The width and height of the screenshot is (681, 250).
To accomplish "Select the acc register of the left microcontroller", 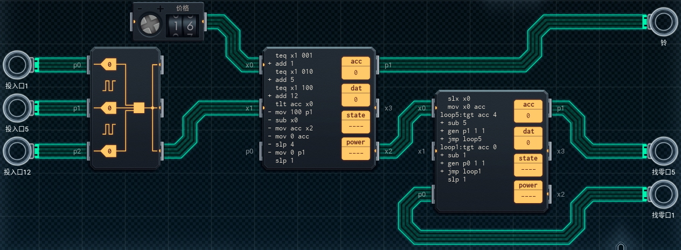I will 356,68.
